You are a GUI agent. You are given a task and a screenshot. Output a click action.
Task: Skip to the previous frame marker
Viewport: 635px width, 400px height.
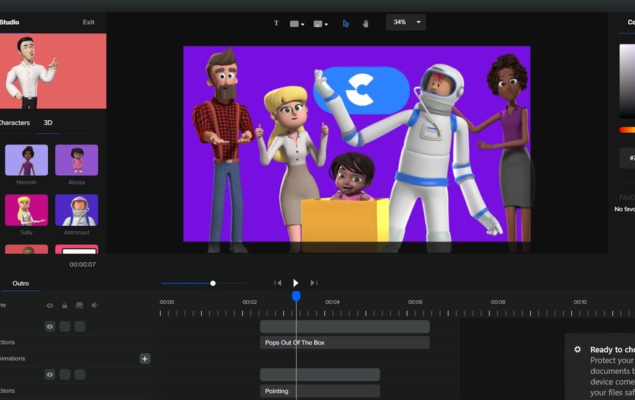[x=278, y=283]
